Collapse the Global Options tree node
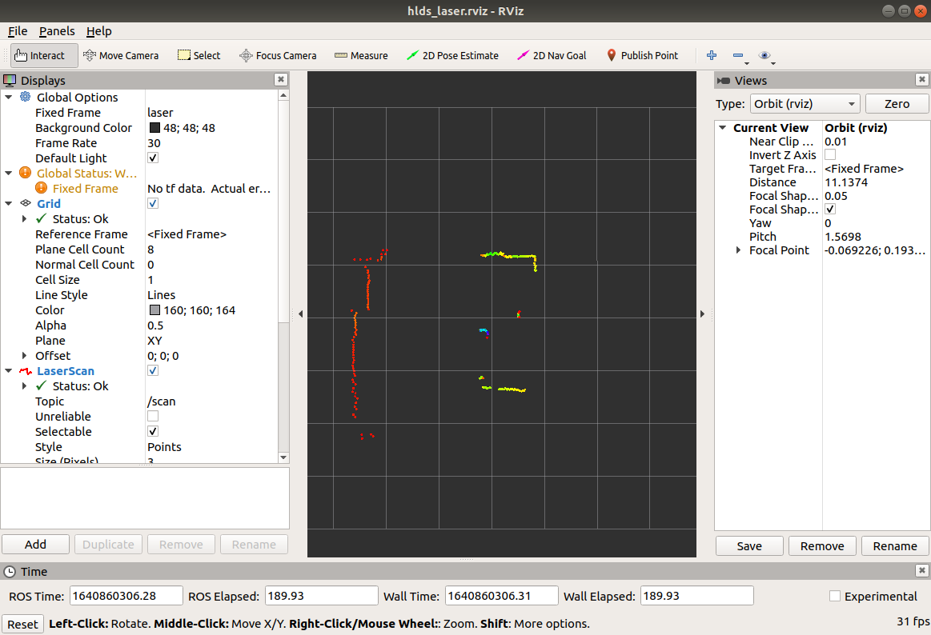 pyautogui.click(x=9, y=97)
